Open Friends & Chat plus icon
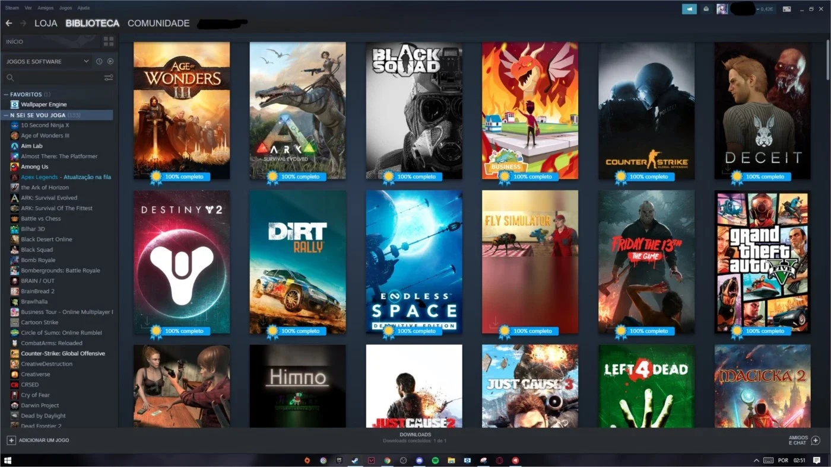The image size is (831, 467). [816, 440]
